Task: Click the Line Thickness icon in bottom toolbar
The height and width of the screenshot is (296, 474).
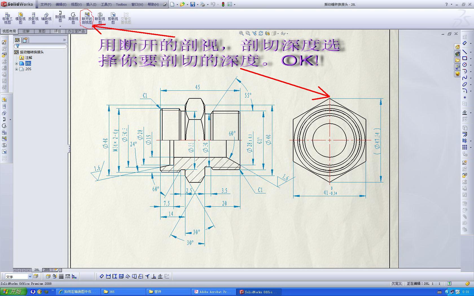Action: point(61,276)
